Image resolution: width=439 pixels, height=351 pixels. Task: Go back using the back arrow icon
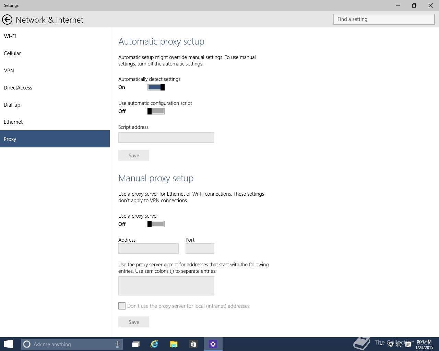coord(7,20)
